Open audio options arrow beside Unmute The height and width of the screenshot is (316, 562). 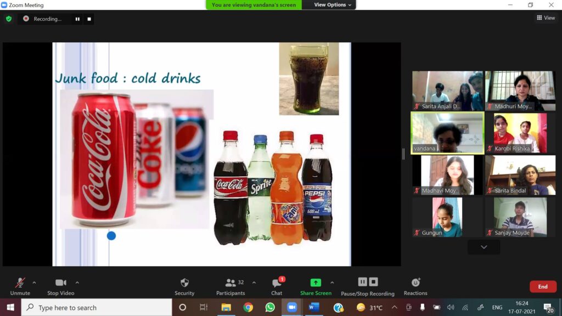pos(34,283)
